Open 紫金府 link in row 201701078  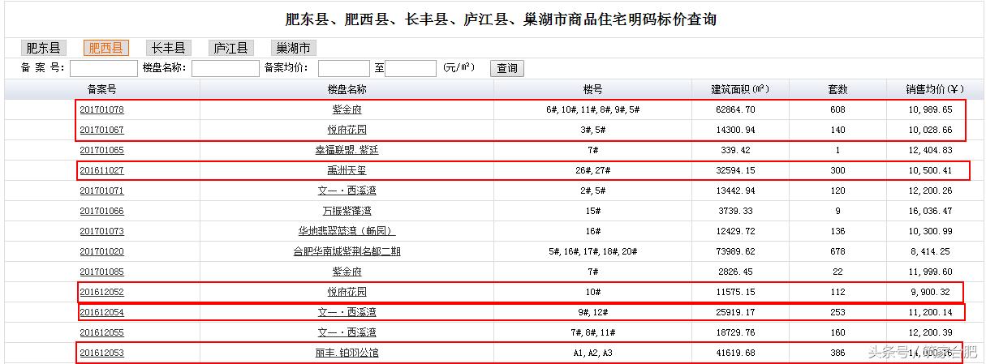pos(347,109)
